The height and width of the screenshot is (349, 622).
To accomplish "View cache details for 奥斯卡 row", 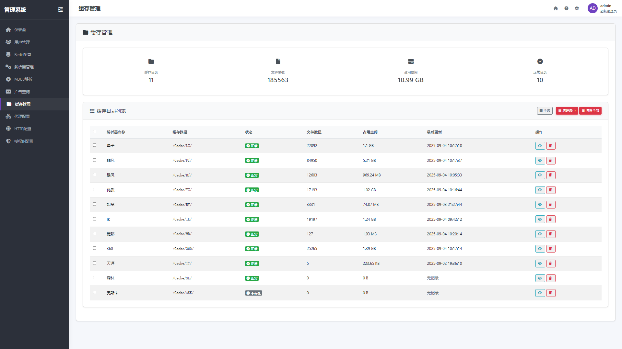I will (x=540, y=293).
